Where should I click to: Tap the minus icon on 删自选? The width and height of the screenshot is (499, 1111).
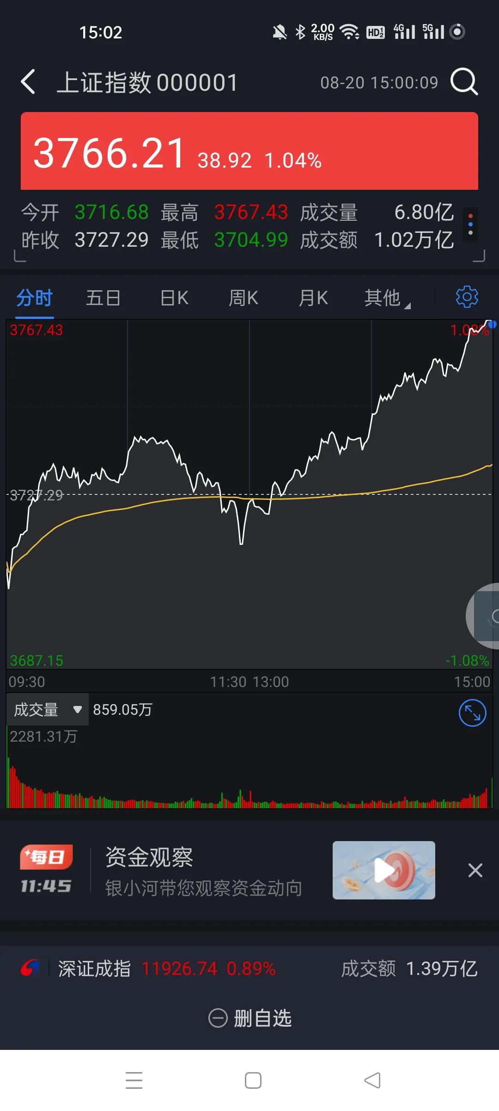click(218, 1018)
